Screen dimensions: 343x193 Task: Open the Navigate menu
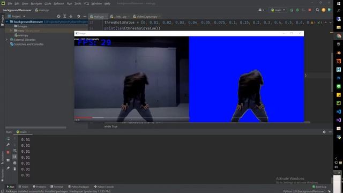36,4
